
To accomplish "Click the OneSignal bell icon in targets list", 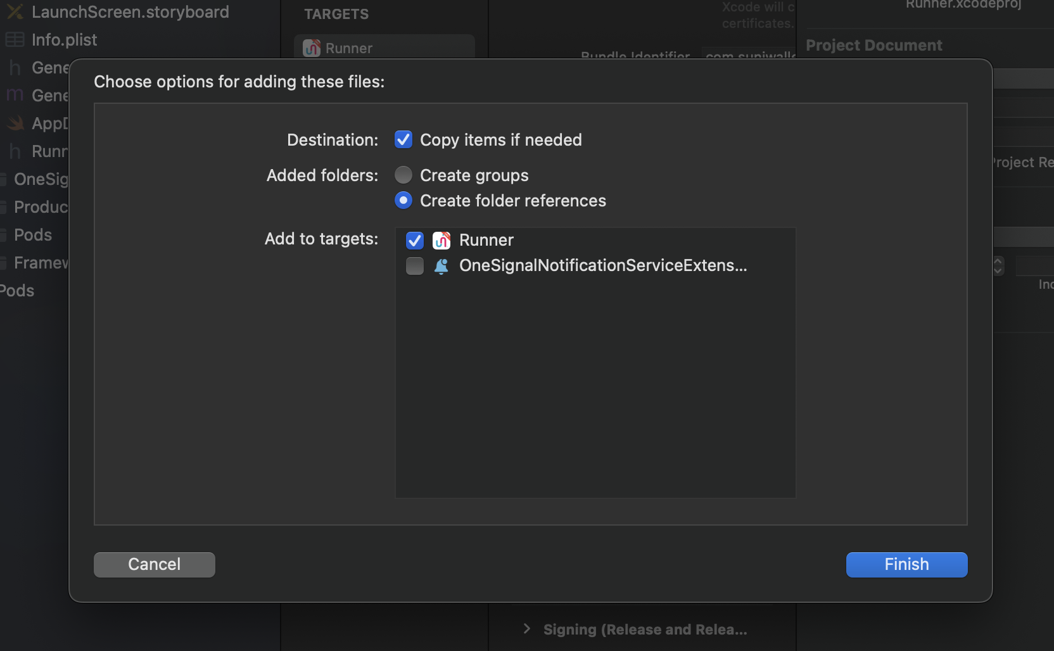I will tap(441, 266).
